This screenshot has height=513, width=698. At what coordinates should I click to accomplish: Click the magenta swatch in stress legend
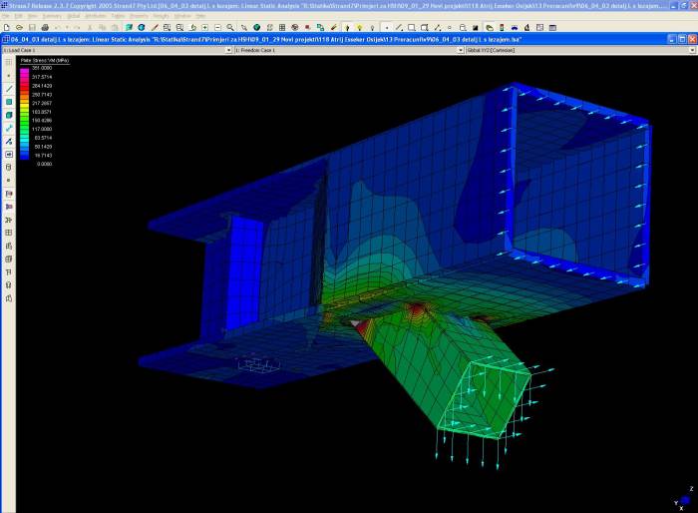pos(26,69)
